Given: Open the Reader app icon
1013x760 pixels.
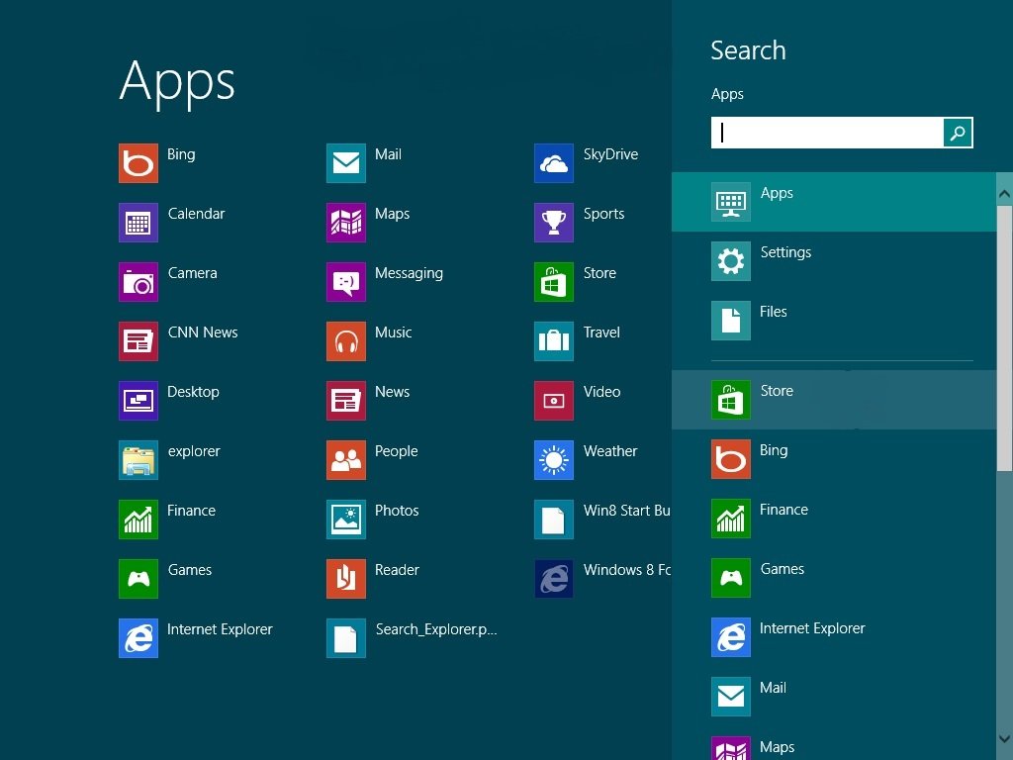Looking at the screenshot, I should (x=345, y=579).
